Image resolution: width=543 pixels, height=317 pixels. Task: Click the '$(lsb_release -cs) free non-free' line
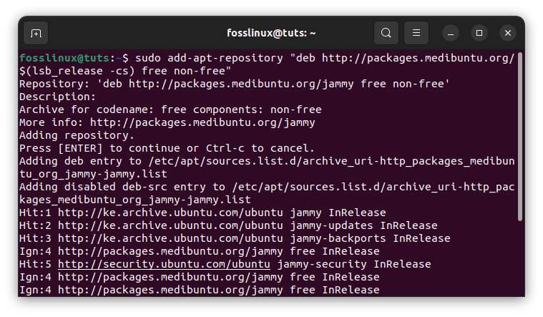click(125, 71)
